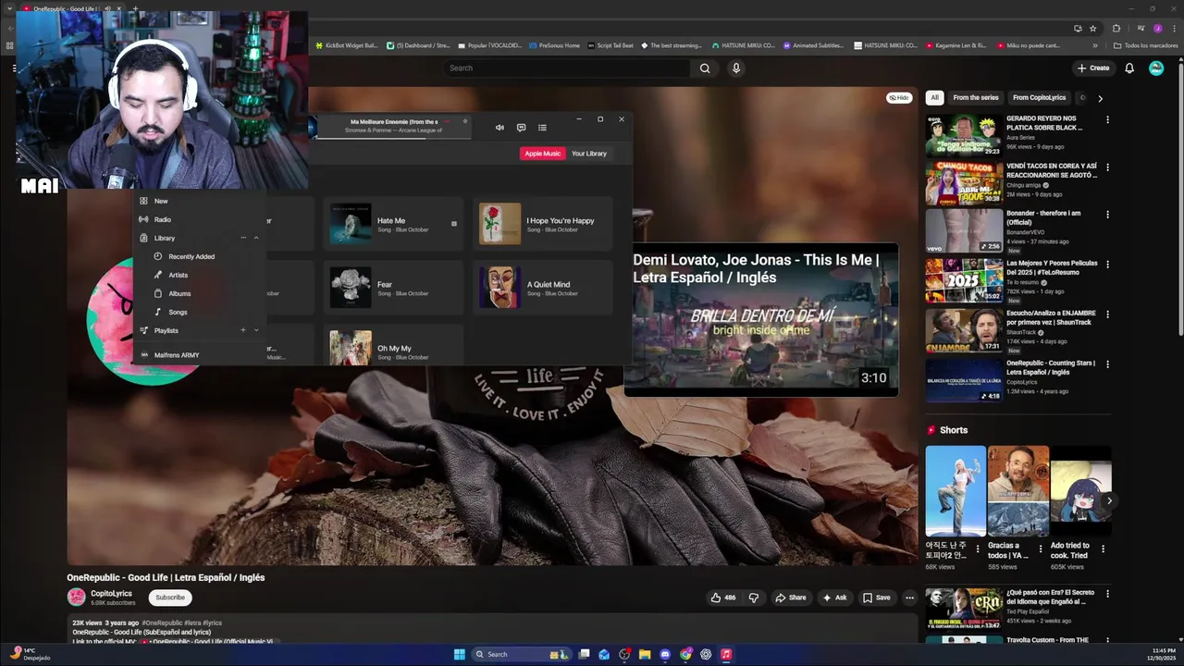This screenshot has width=1184, height=666.
Task: Play the A Quiet Mind song card
Action: [543, 288]
